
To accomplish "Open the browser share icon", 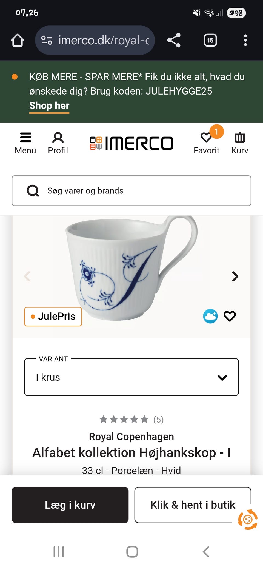I will click(174, 40).
